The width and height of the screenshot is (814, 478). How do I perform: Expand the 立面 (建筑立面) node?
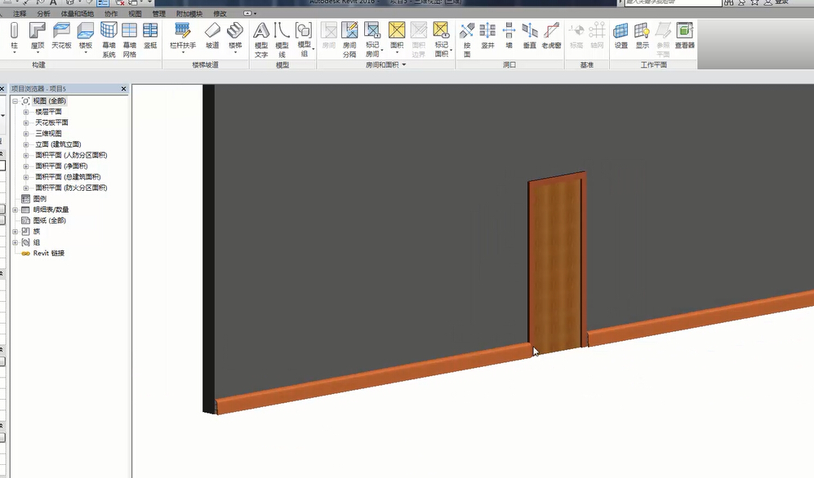pyautogui.click(x=25, y=144)
